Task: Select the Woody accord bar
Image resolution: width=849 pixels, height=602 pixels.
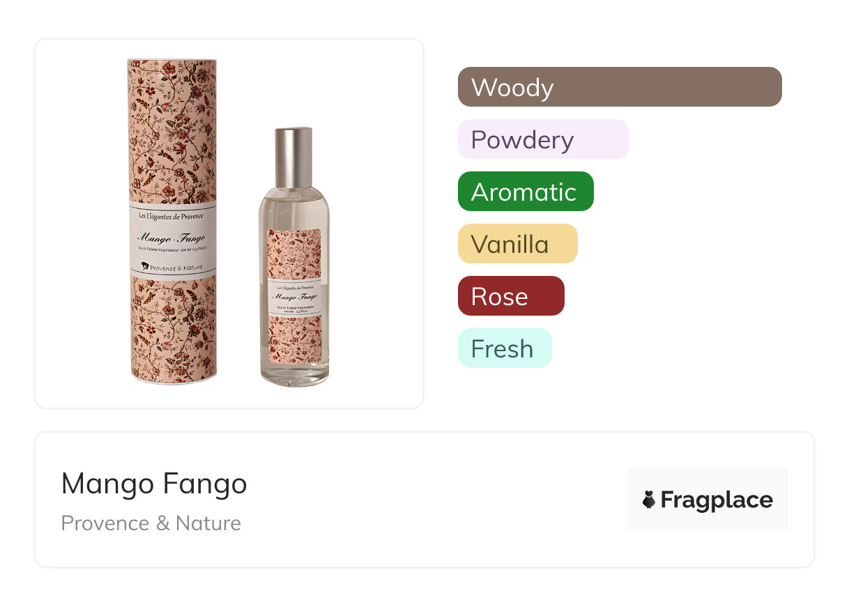Action: pyautogui.click(x=620, y=87)
